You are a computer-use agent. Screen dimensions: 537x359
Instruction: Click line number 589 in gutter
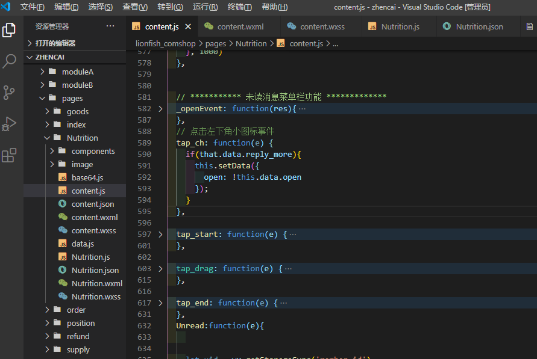(x=144, y=143)
